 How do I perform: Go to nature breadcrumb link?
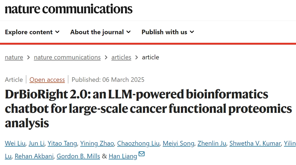coord(14,57)
